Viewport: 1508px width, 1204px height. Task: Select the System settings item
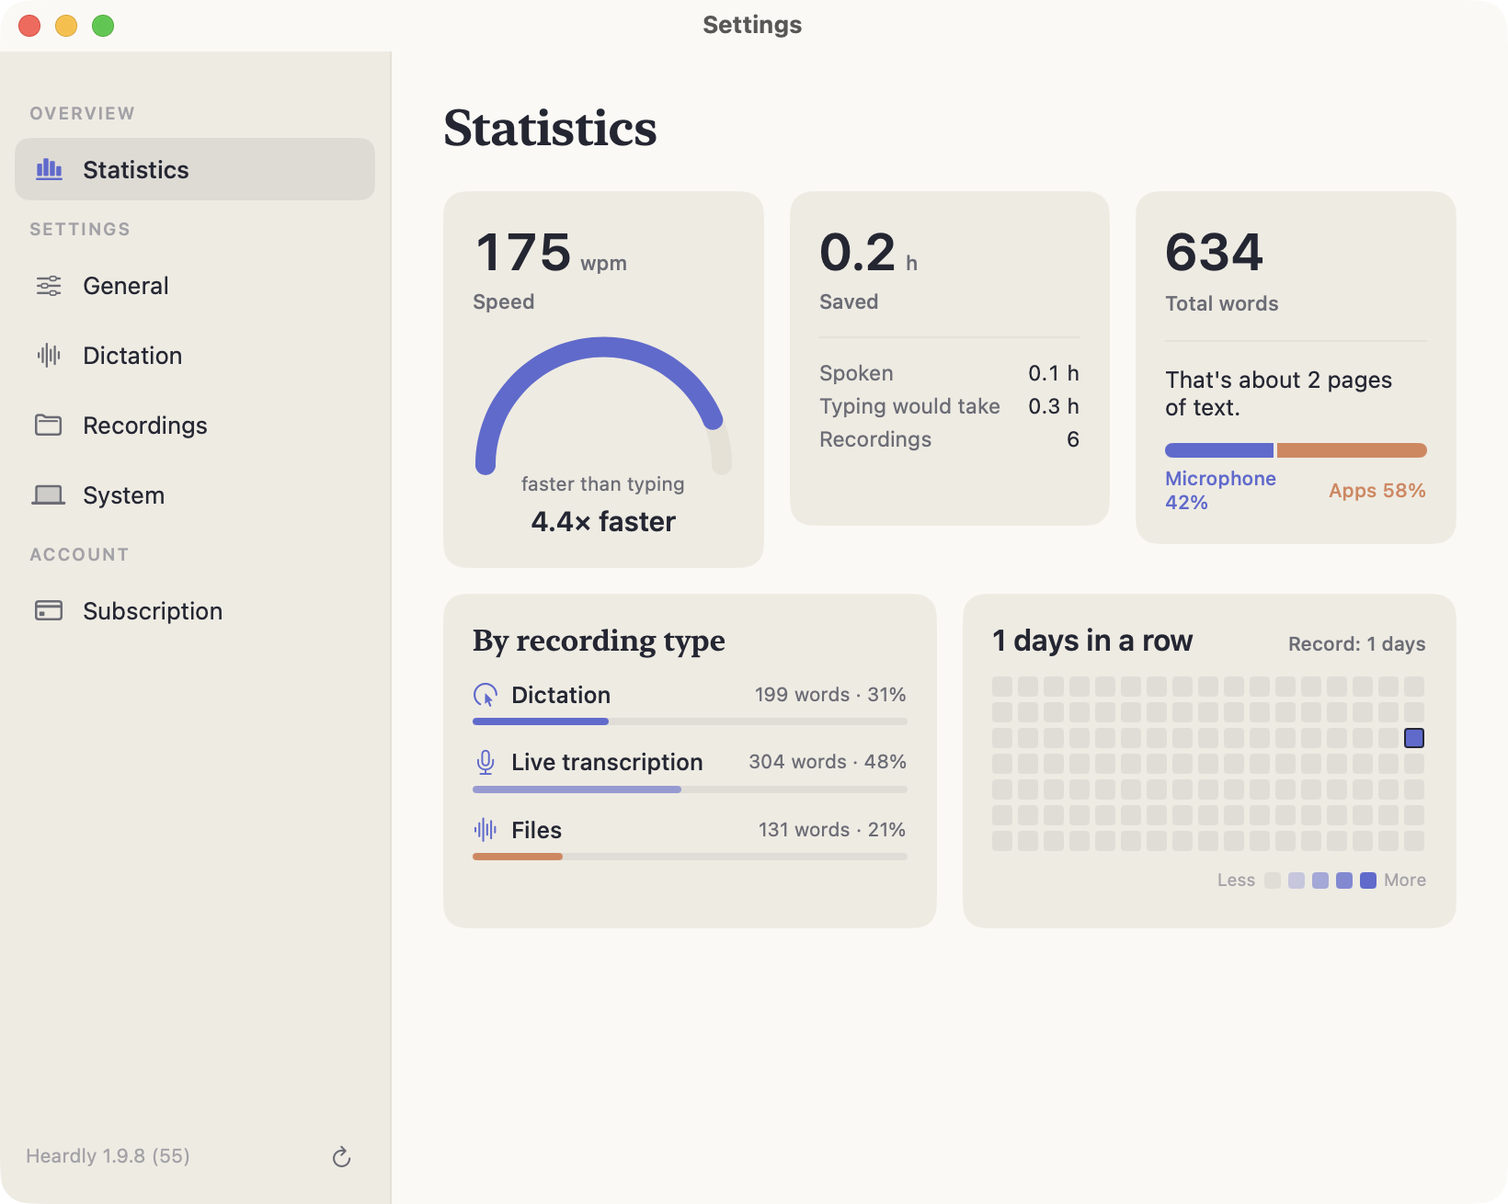point(195,495)
